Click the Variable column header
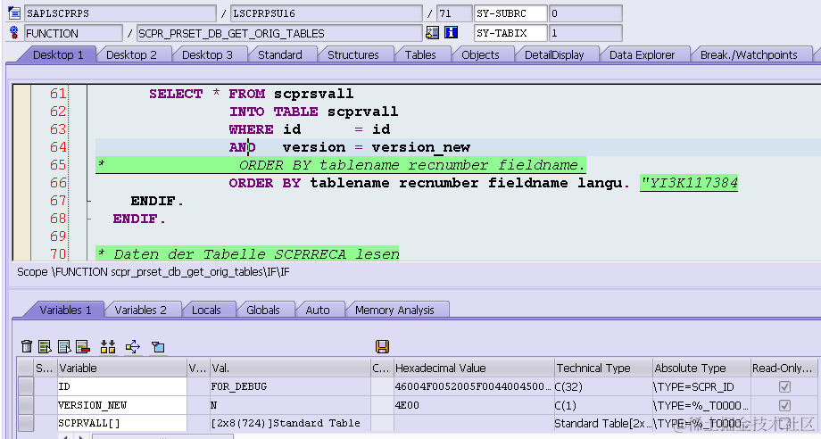The height and width of the screenshot is (439, 821). (x=122, y=368)
